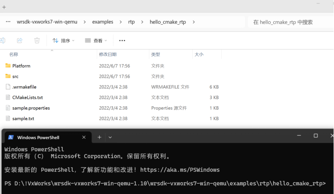
Task: Expand chevron after rtp breadcrumb
Action: (142, 22)
